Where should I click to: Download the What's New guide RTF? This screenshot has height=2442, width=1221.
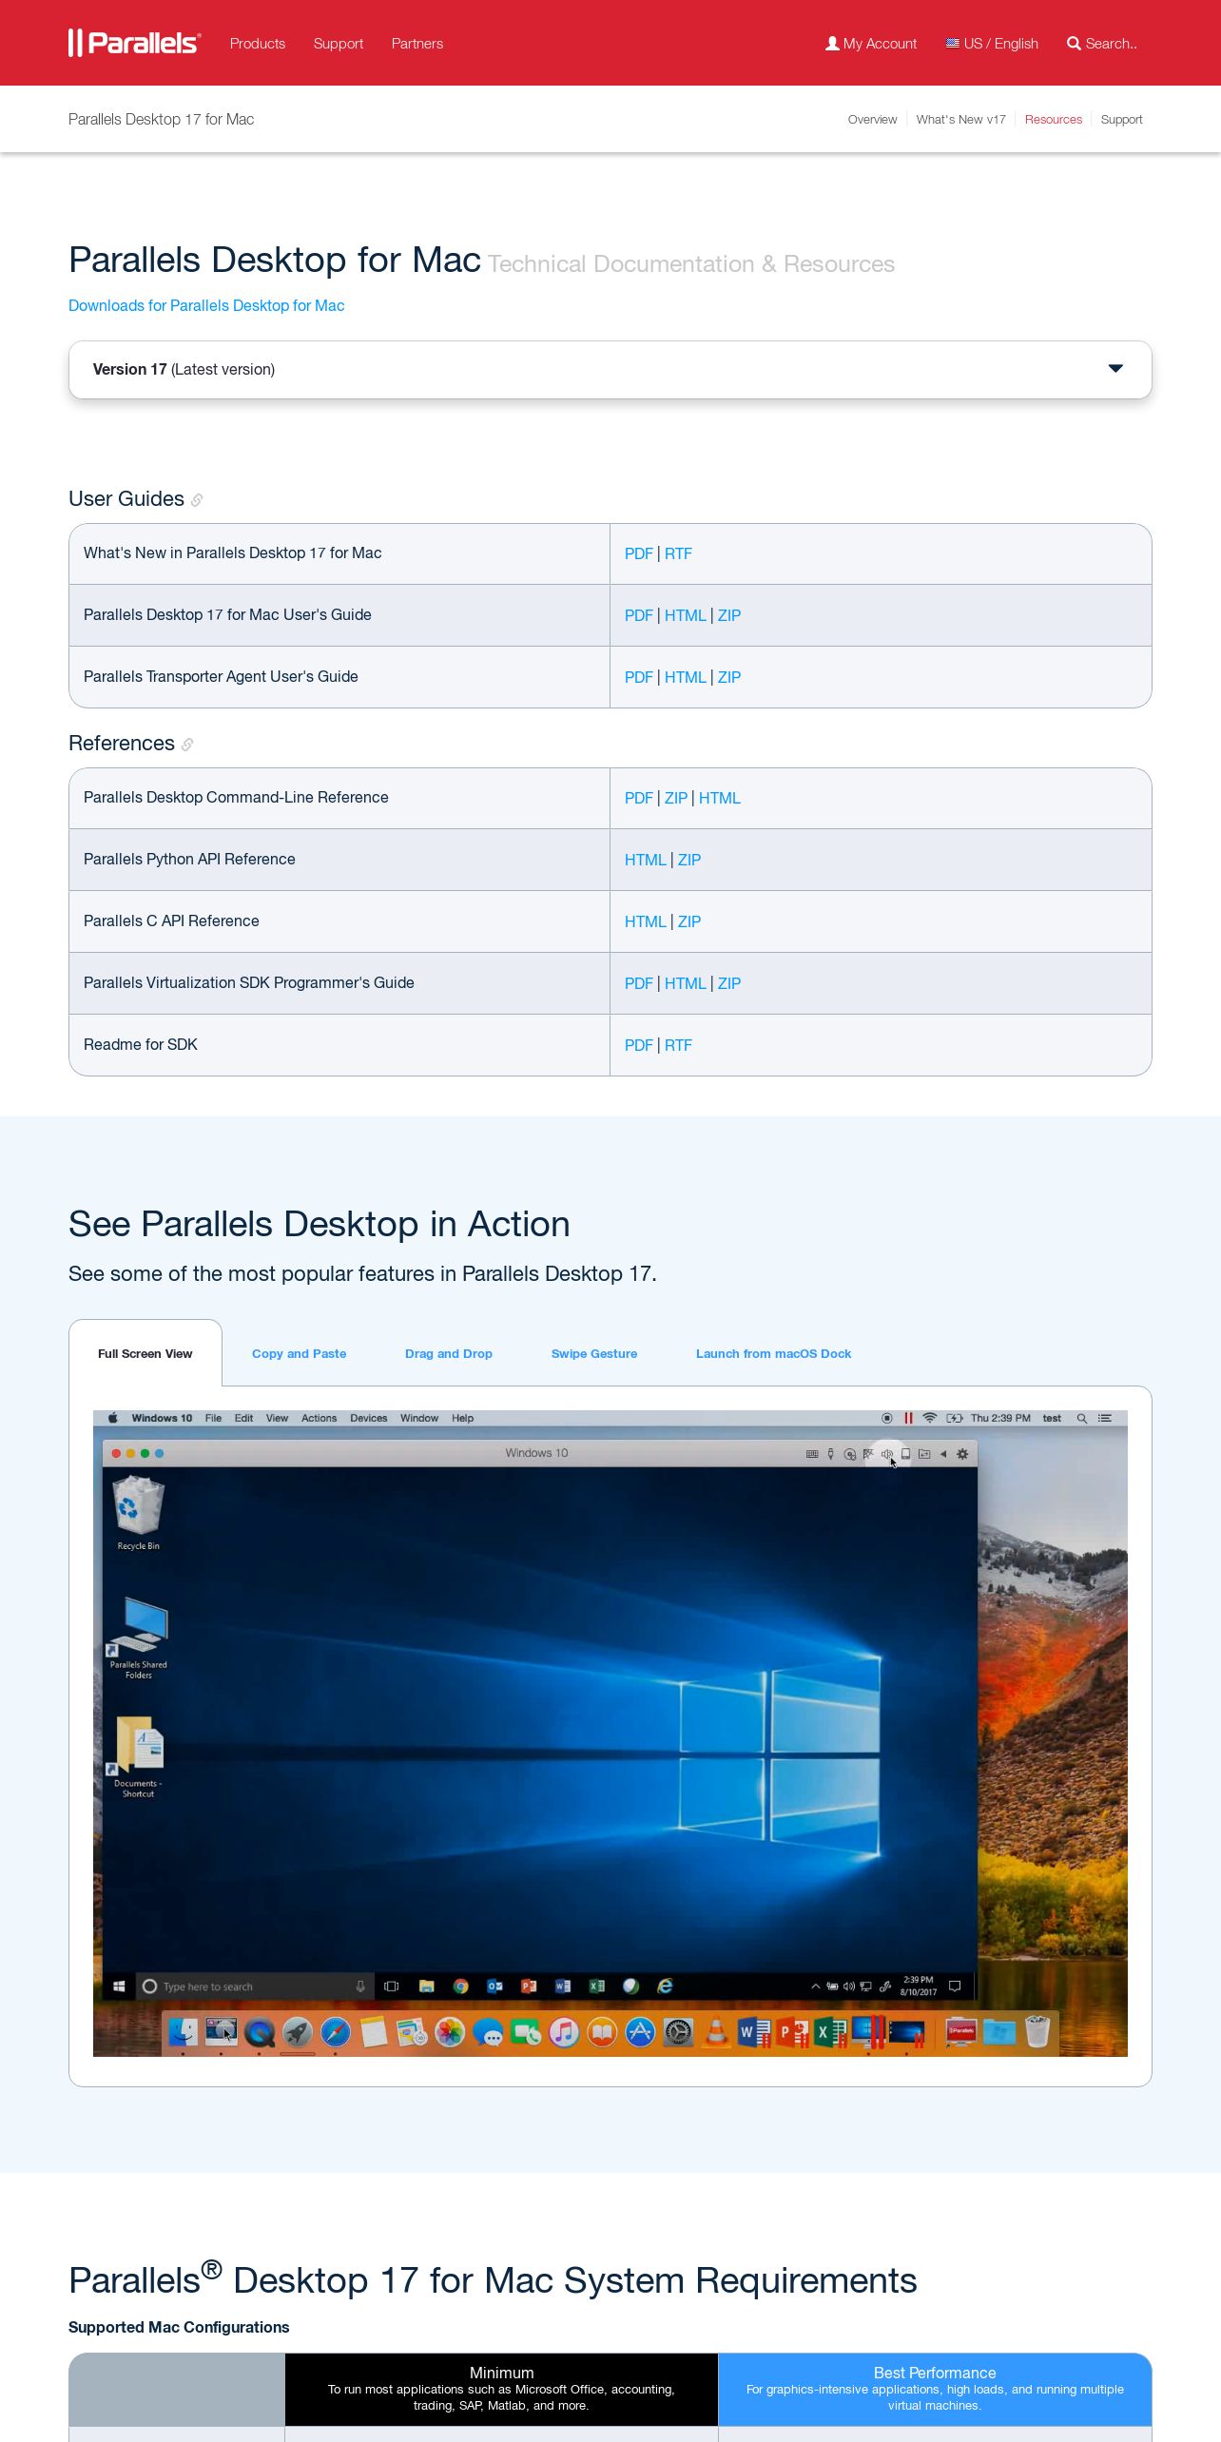point(678,553)
